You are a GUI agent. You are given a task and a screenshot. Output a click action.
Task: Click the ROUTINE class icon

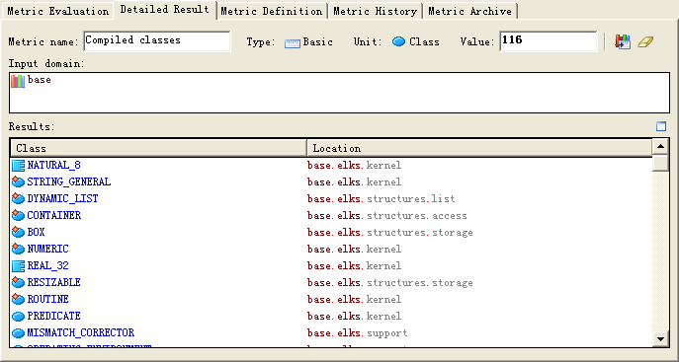18,299
